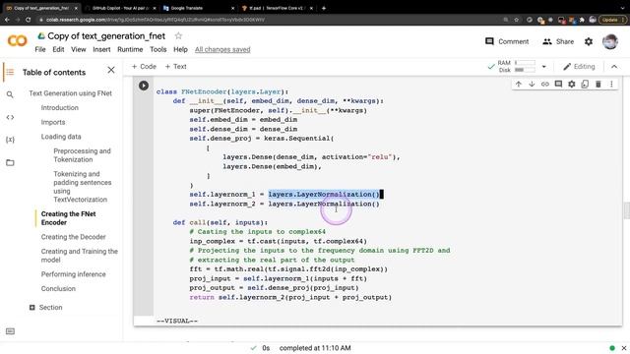Image resolution: width=630 pixels, height=354 pixels.
Task: Go to the Loading data section
Action: [61, 137]
